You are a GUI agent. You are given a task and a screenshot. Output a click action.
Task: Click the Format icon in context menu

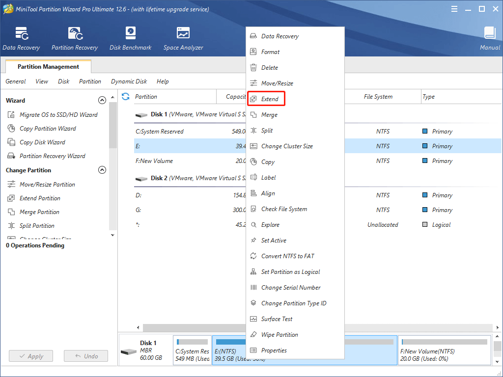[253, 52]
